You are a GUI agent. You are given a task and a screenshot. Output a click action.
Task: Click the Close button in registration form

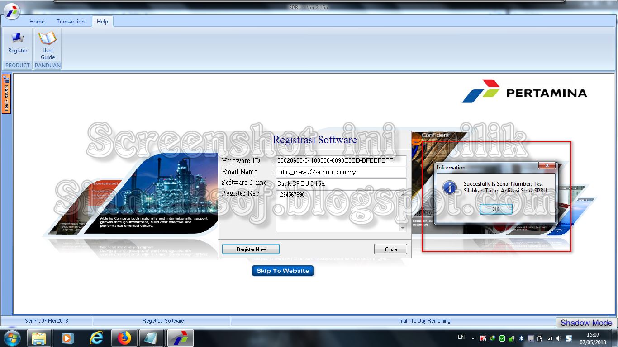(x=391, y=249)
